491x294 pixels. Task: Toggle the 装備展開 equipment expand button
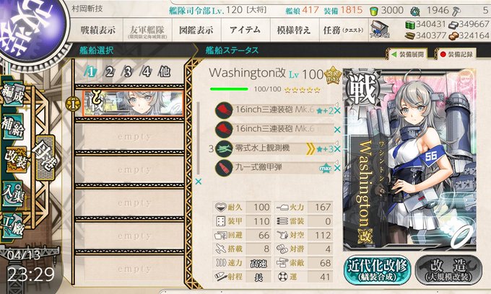tap(408, 54)
